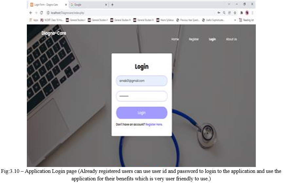Open the Apps bookmarks shortcut
The width and height of the screenshot is (284, 183).
click(34, 20)
